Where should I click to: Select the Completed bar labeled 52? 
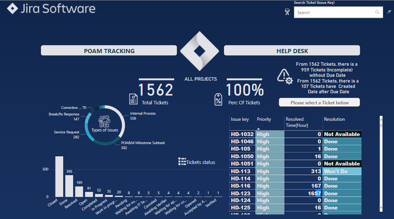pyautogui.click(x=99, y=195)
